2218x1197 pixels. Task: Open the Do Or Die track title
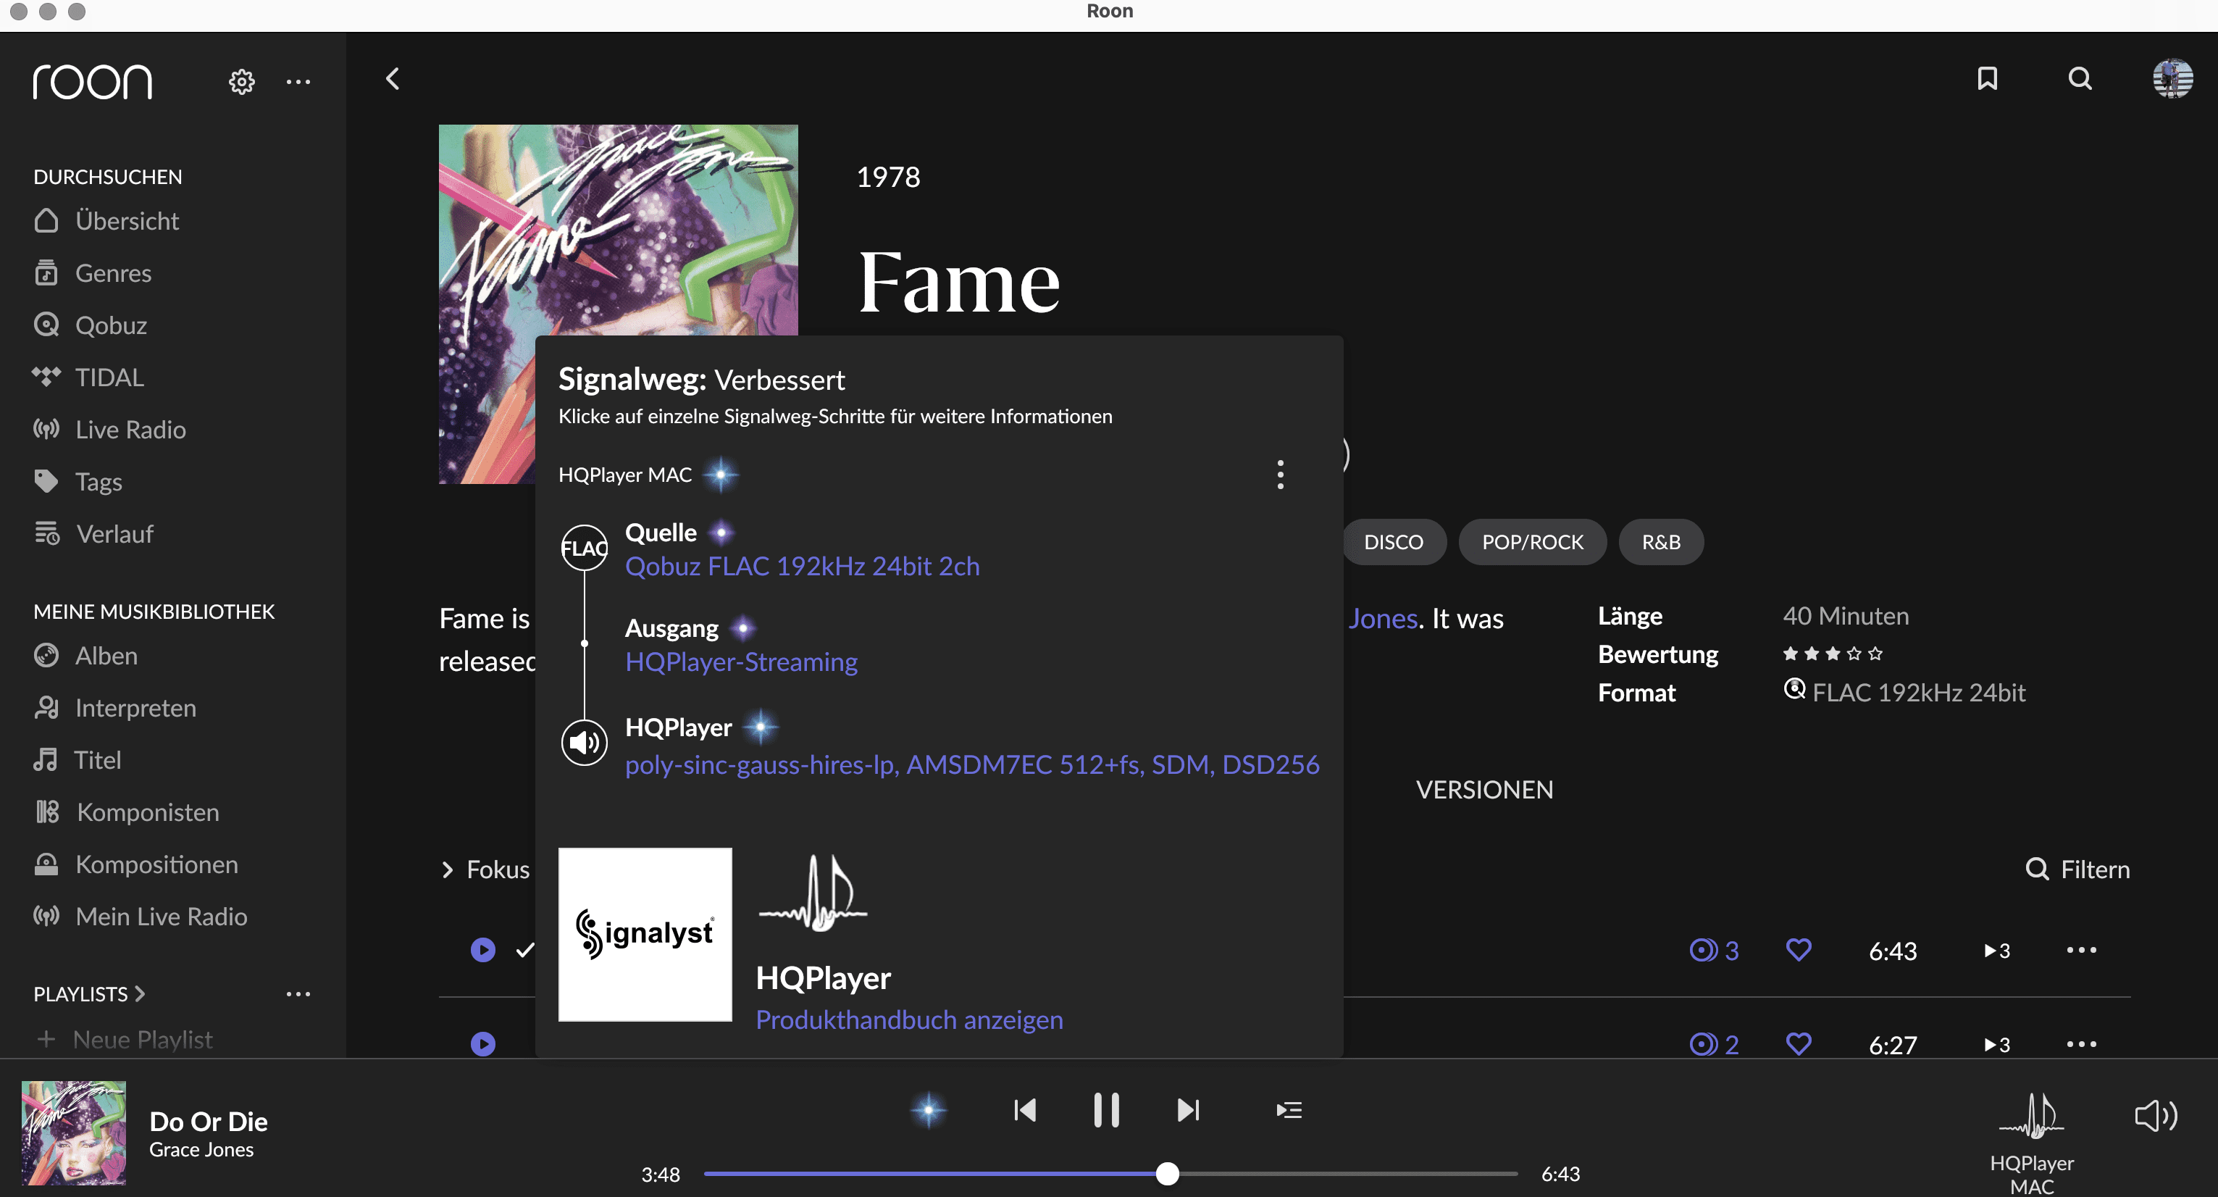pyautogui.click(x=209, y=1121)
